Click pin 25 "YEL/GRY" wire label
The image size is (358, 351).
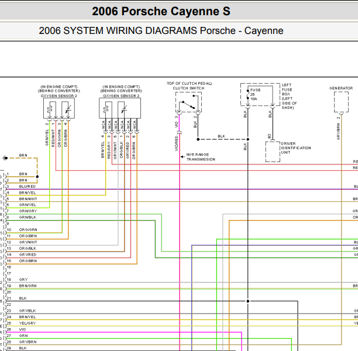tap(27, 323)
